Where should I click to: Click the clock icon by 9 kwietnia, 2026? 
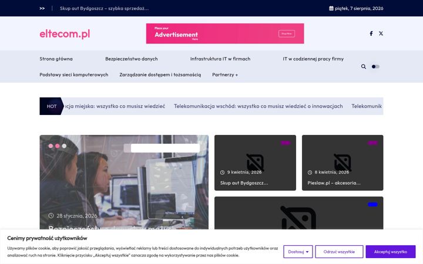(222, 172)
